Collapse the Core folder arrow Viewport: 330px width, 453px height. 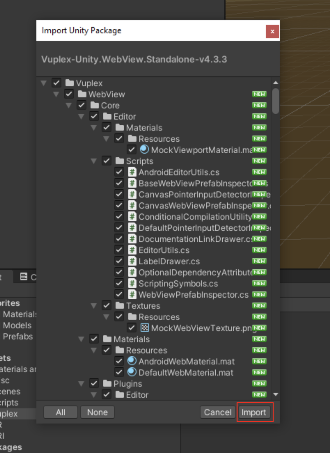[69, 105]
